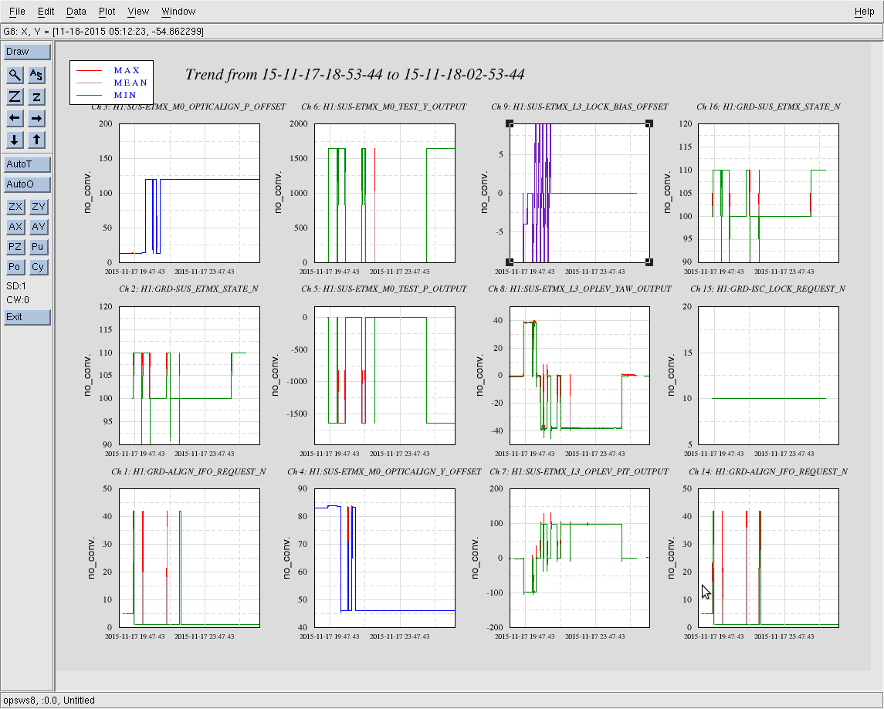Screen dimensions: 884x709
Task: Open the Edit menu
Action: [x=46, y=12]
